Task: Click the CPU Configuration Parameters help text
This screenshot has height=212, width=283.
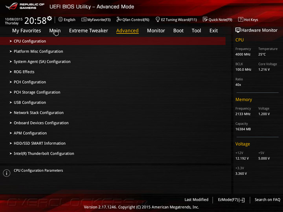Action: [x=38, y=170]
